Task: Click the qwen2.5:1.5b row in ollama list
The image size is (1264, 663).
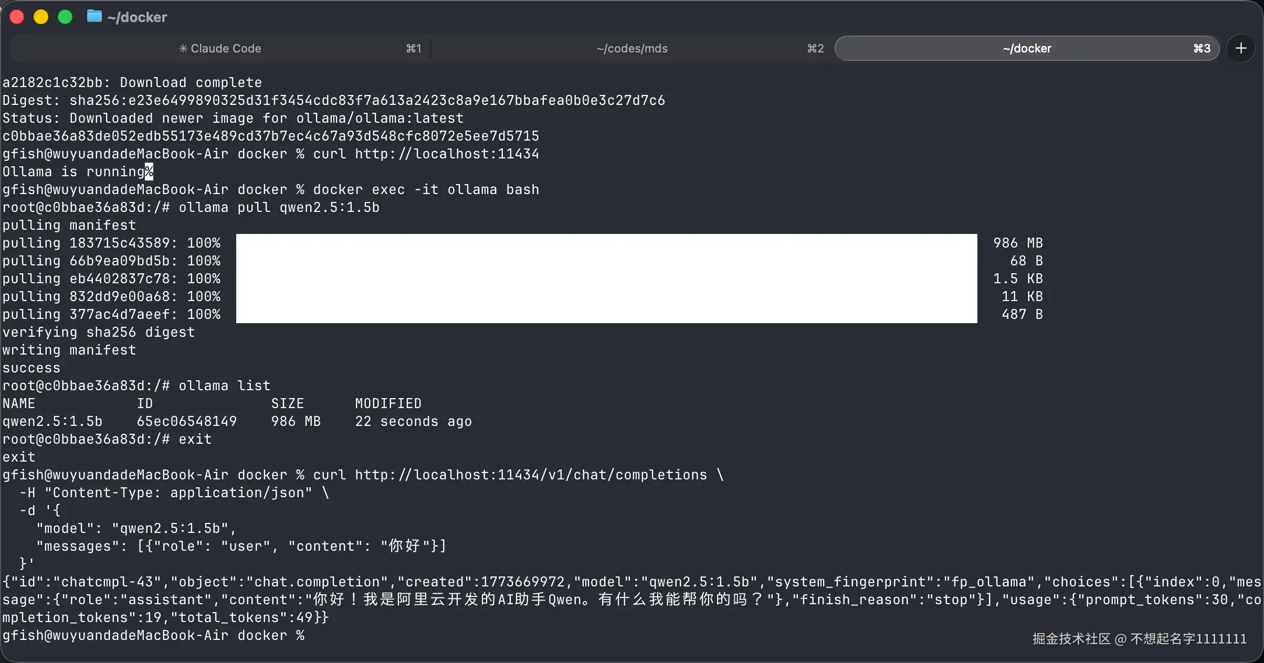Action: click(x=52, y=421)
